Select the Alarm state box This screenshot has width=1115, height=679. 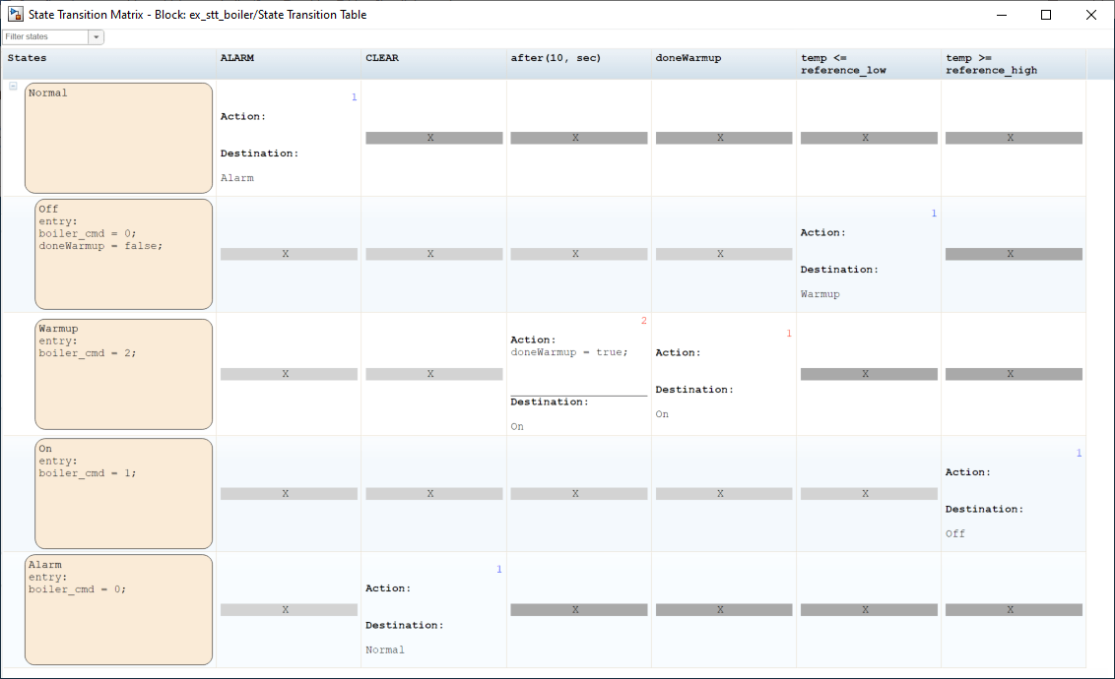[x=118, y=610]
